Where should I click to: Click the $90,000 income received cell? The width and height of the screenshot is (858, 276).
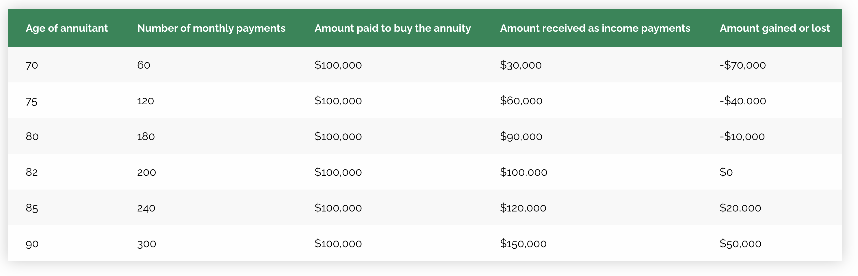pos(521,136)
